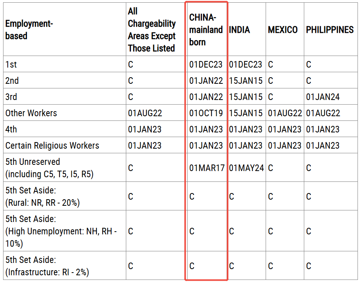Screen dimensions: 361x283
Task: Click the 01AUG22 Mexico Other Workers cell
Action: (x=285, y=113)
